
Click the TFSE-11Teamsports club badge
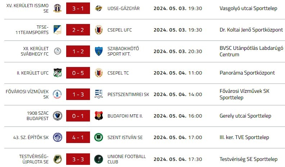58,30
